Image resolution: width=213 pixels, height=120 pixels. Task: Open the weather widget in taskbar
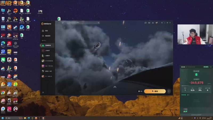point(181,118)
